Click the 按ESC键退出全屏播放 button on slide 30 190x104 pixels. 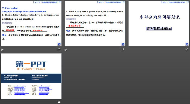point(159,29)
